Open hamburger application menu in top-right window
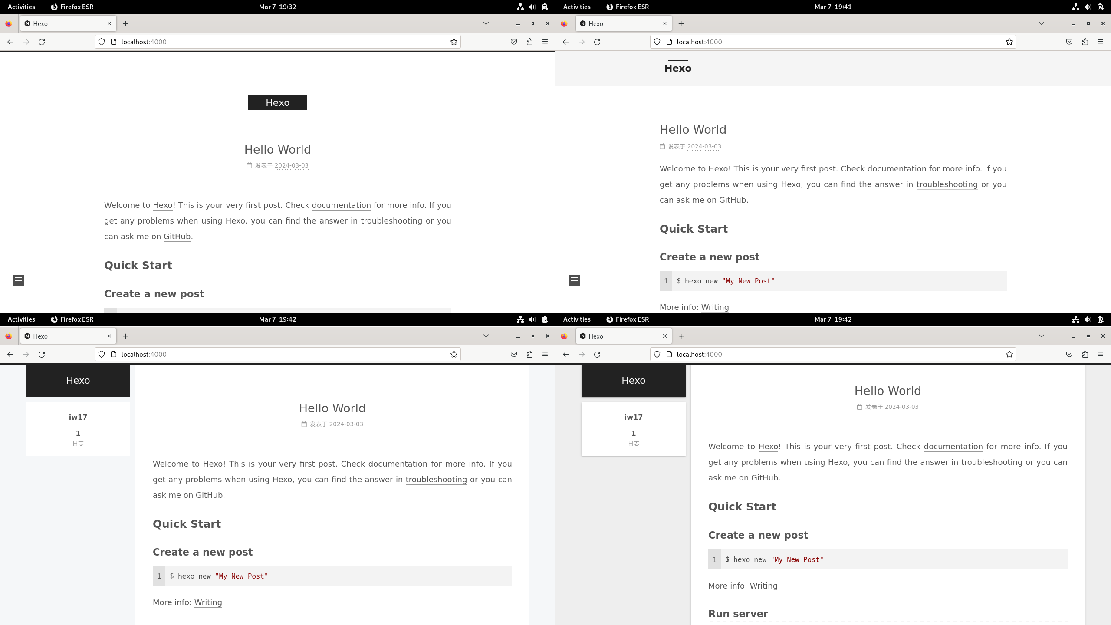 coord(1101,42)
